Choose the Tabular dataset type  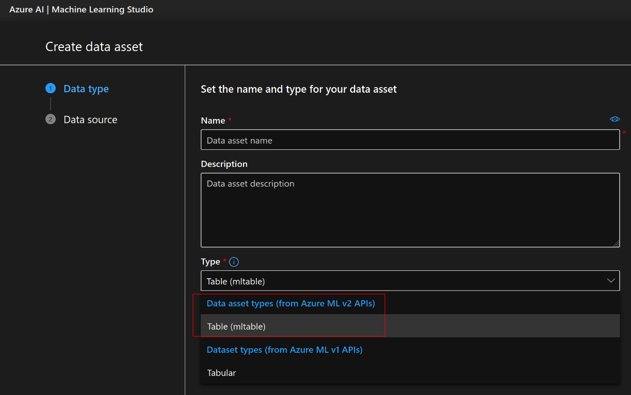point(410,372)
